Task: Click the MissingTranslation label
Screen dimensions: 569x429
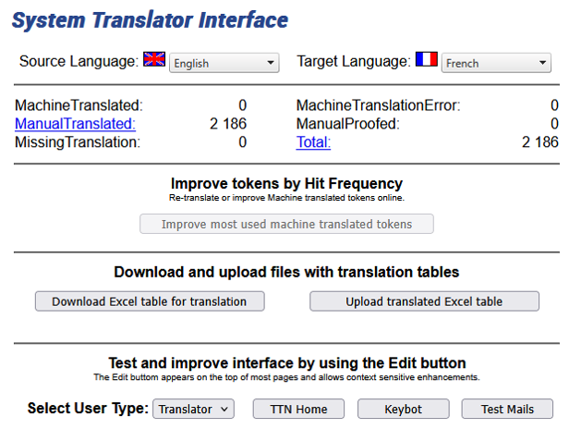Action: pos(78,142)
